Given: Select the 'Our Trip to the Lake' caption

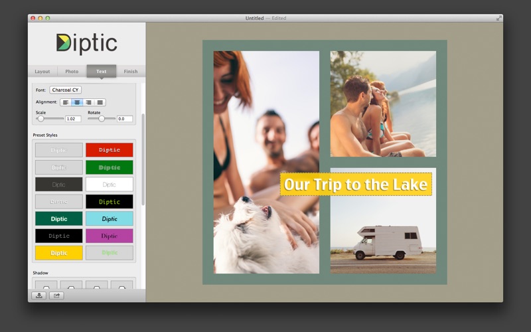Looking at the screenshot, I should (356, 184).
